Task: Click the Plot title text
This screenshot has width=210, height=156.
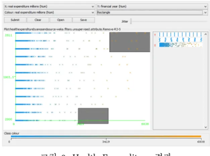Action: click(62, 29)
